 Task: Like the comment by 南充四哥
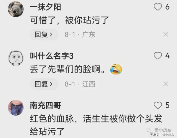pos(158,105)
